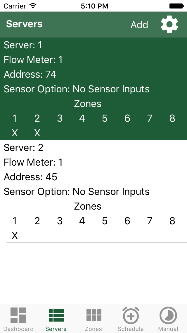Switch to the Zones tab
Screen dimensions: 187x333
tap(93, 318)
